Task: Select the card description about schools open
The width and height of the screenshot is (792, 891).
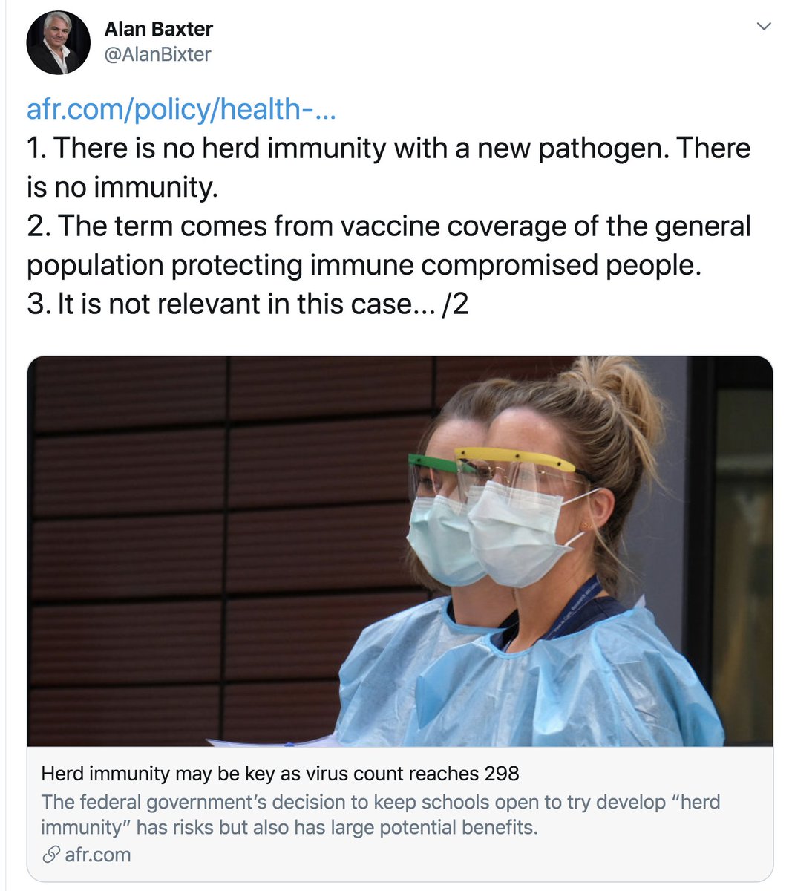Action: click(x=380, y=815)
